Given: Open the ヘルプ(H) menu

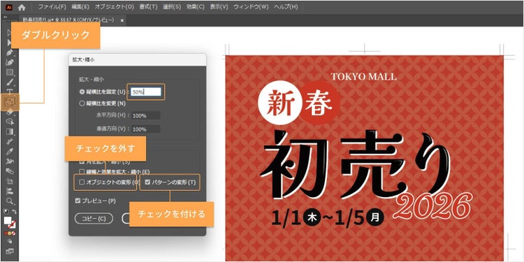Looking at the screenshot, I should [x=286, y=7].
